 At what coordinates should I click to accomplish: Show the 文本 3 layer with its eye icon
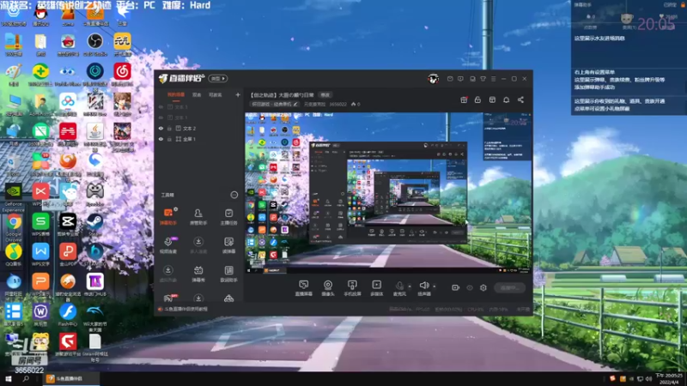tap(161, 106)
